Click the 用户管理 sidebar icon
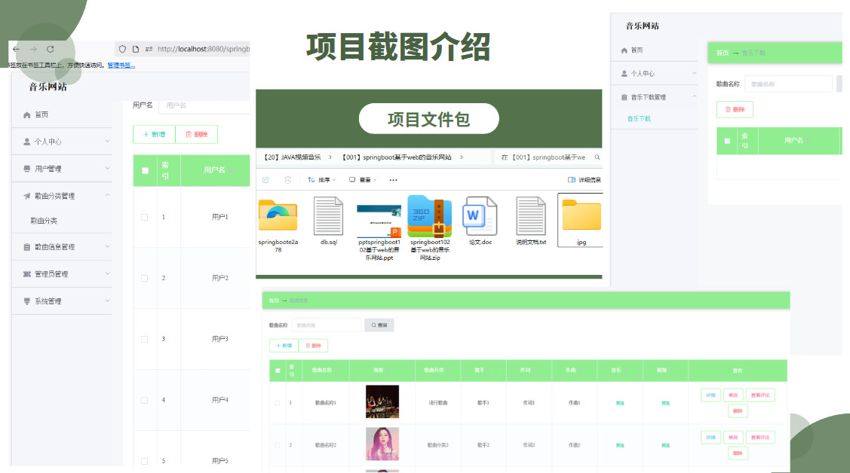This screenshot has width=850, height=473. tap(26, 169)
